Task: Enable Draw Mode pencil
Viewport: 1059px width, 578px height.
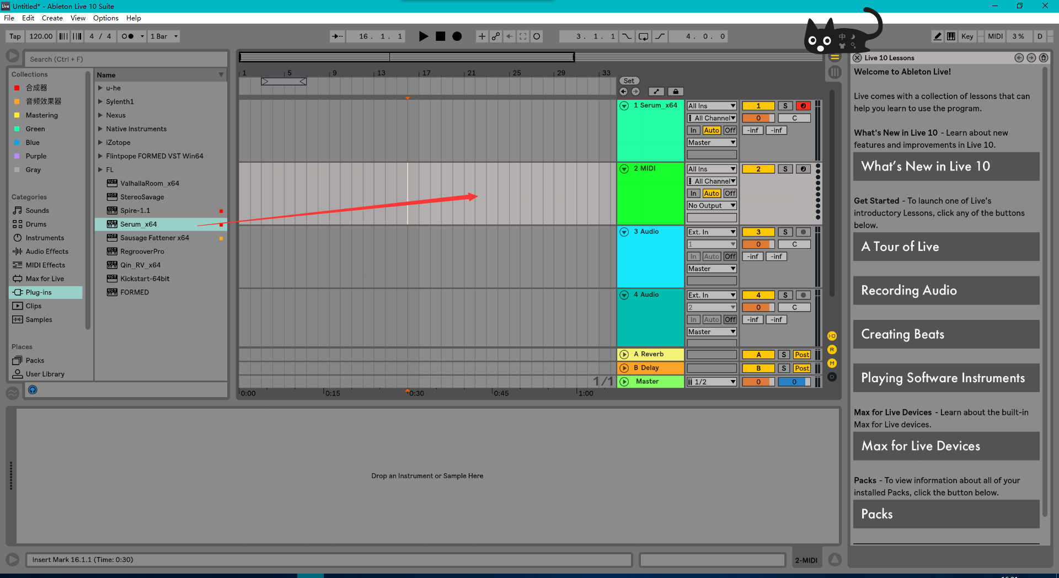Action: (x=938, y=36)
